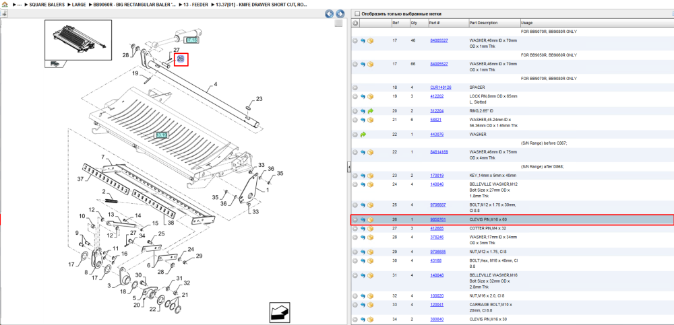Open part number 412202 link
Viewport: 674px width, 325px height.
[x=436, y=96]
